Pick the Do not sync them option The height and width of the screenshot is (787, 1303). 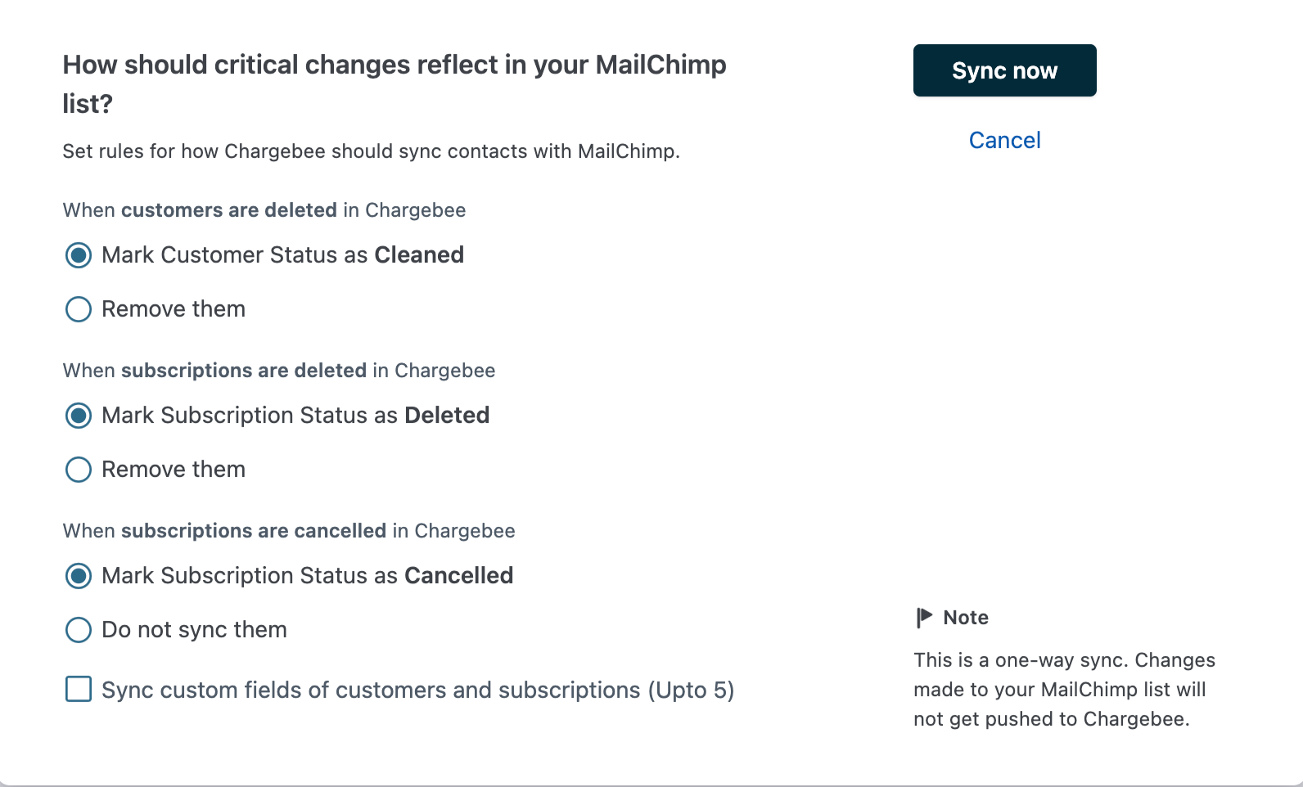click(x=79, y=630)
